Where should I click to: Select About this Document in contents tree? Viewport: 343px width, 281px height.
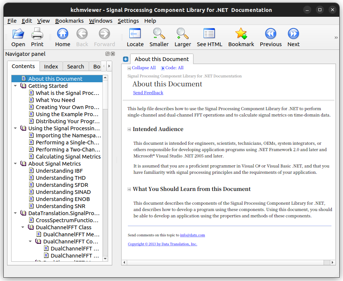57,79
